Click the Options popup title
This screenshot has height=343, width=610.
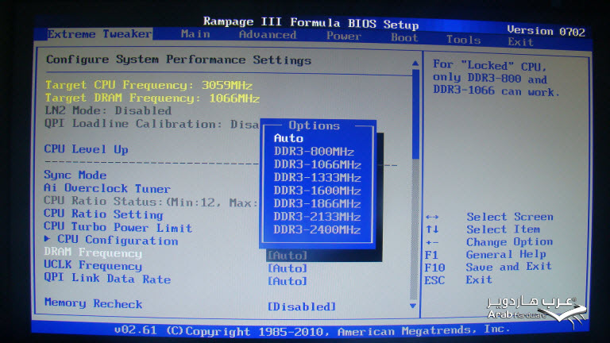tap(314, 125)
